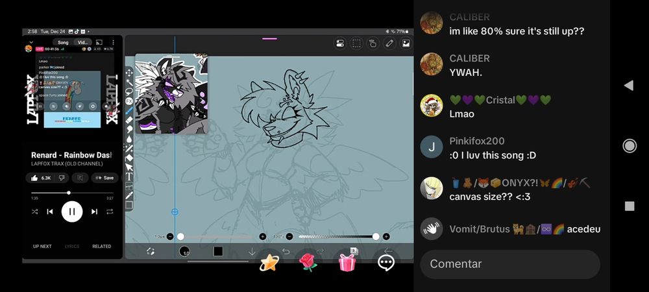Select the Canvas tool
649x292 pixels.
click(x=129, y=205)
